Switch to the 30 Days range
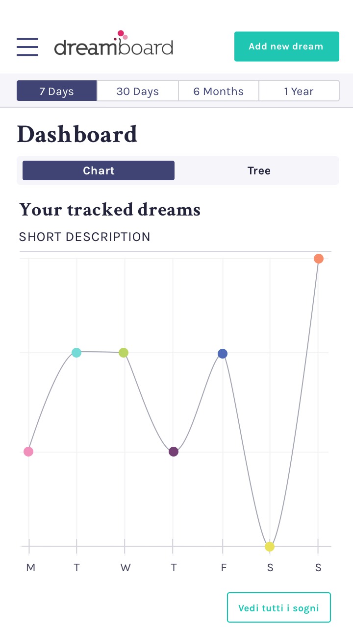Image resolution: width=353 pixels, height=627 pixels. [x=138, y=91]
